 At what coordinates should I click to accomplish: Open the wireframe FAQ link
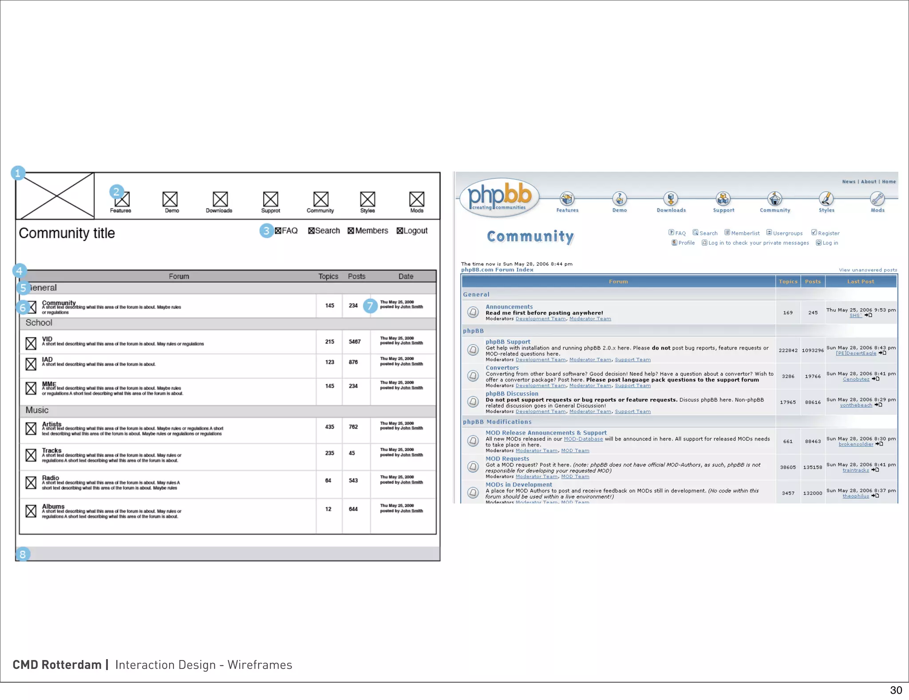[x=286, y=231]
